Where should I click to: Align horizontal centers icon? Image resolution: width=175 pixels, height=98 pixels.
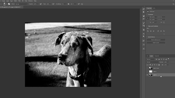click(151, 31)
